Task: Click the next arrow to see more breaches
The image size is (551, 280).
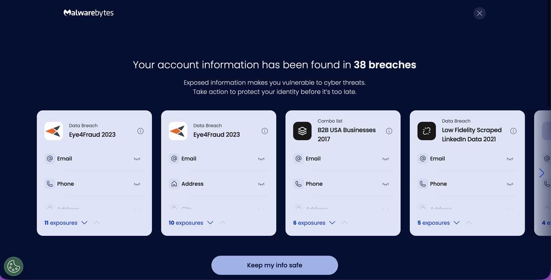Action: pyautogui.click(x=542, y=173)
